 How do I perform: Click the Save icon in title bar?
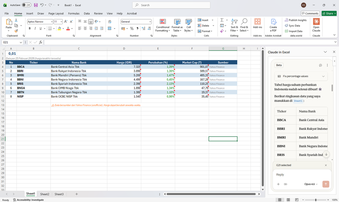click(x=36, y=5)
